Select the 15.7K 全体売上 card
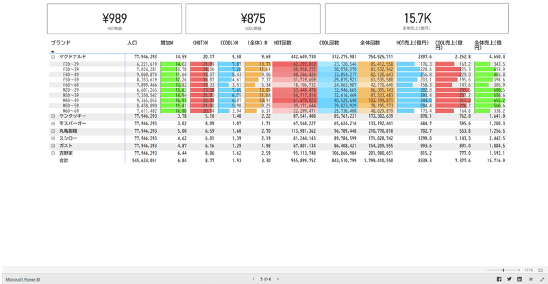The width and height of the screenshot is (548, 284). click(417, 19)
